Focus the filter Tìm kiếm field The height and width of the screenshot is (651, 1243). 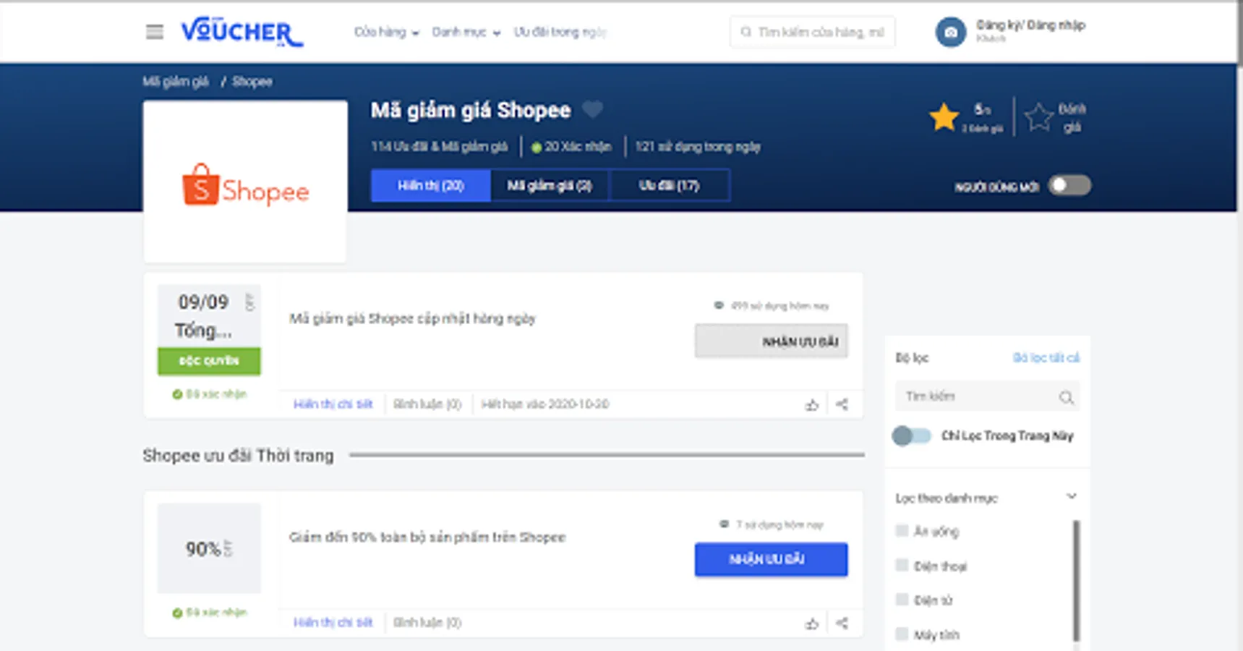[987, 396]
